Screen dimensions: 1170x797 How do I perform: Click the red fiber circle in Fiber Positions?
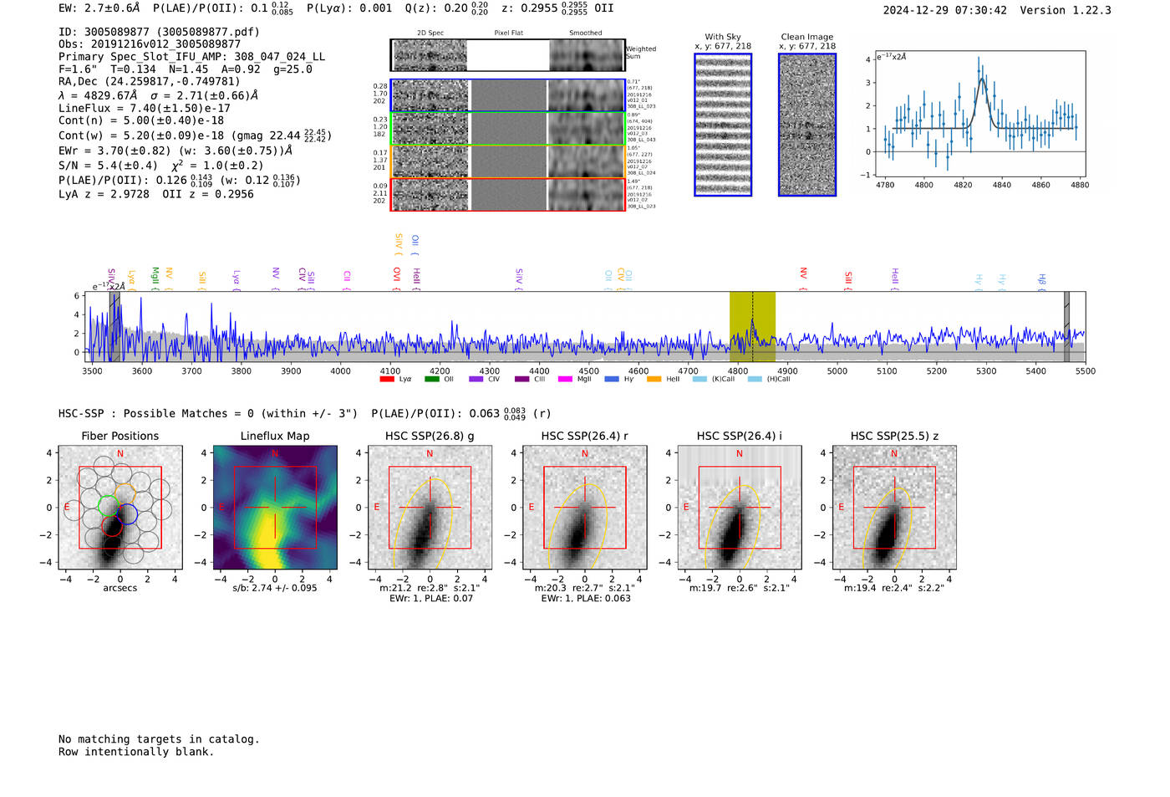click(x=112, y=526)
